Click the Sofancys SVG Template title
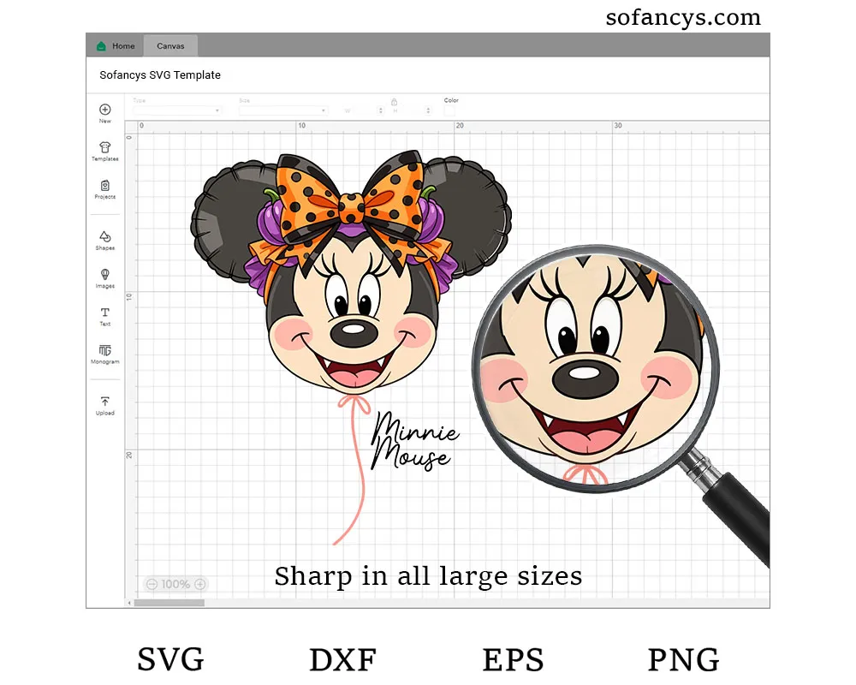The image size is (856, 685). coord(160,74)
